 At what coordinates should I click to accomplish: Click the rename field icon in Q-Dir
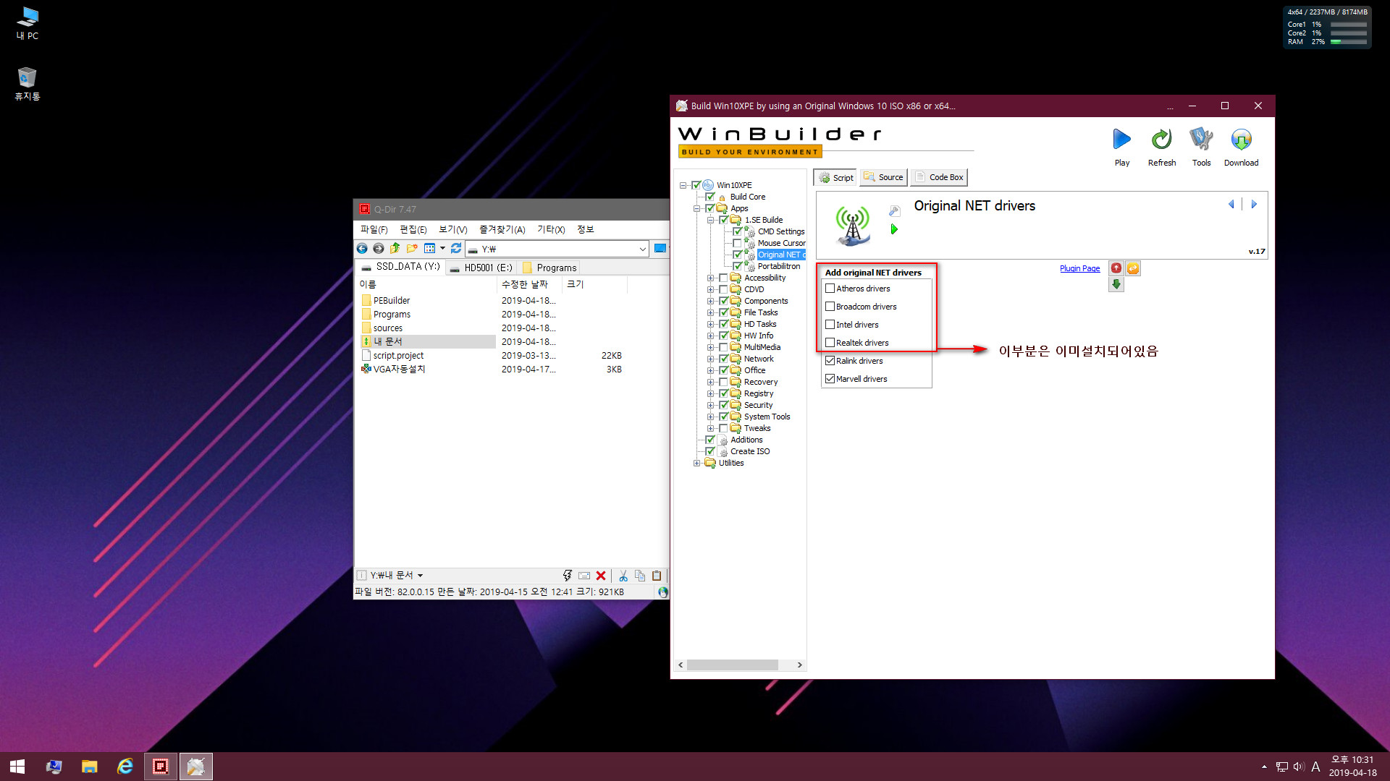[x=584, y=576]
